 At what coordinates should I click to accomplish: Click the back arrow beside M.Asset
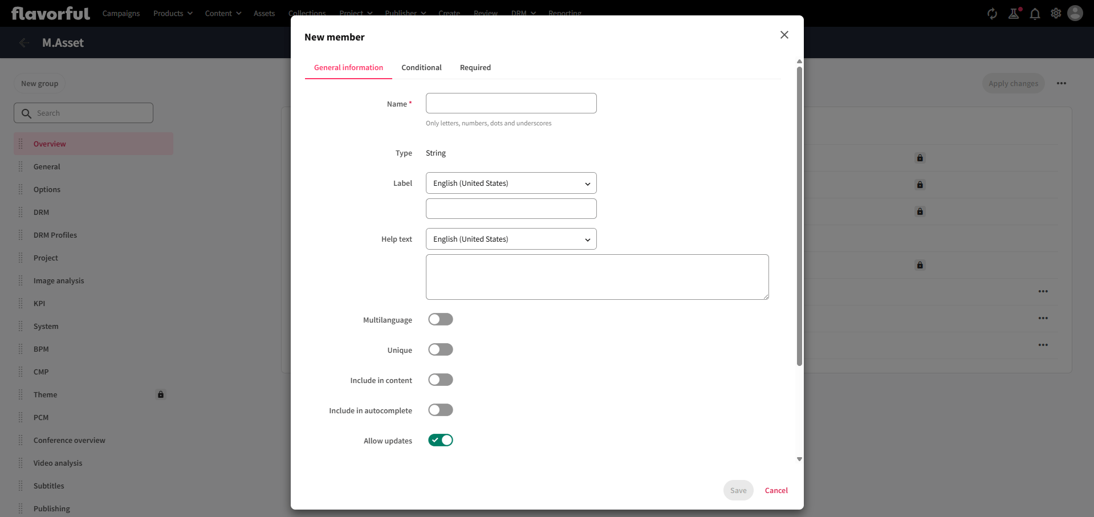tap(24, 43)
